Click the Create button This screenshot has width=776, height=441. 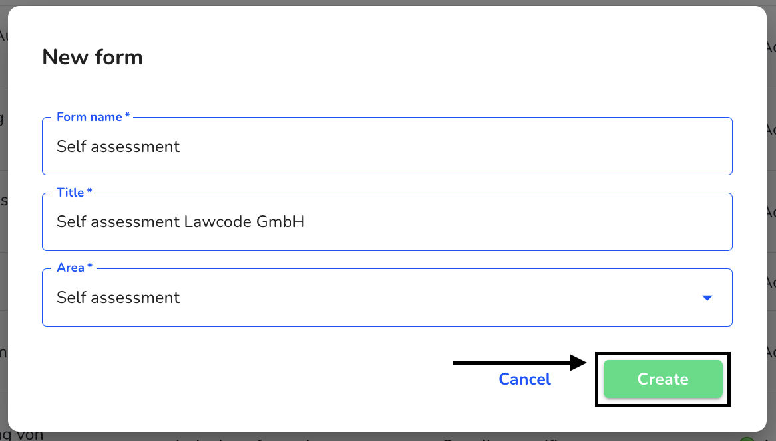(x=663, y=379)
